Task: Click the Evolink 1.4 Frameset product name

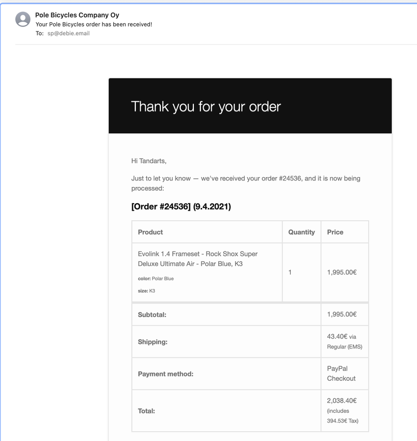Action: coord(198,259)
